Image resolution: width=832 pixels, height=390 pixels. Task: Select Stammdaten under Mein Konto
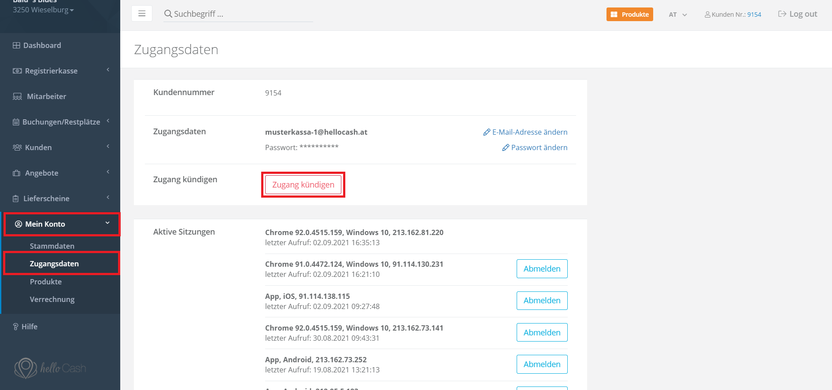(x=52, y=246)
